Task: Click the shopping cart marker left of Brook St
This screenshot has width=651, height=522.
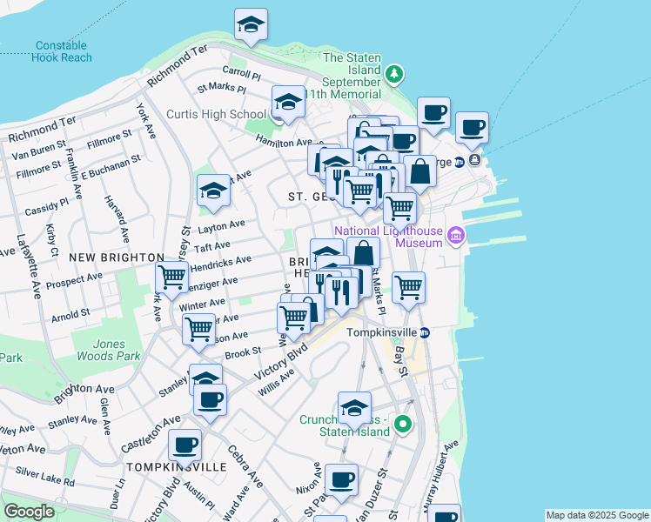Action: pos(199,330)
